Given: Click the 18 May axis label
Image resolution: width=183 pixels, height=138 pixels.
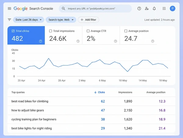Looking at the screenshot, I should pyautogui.click(x=163, y=81).
